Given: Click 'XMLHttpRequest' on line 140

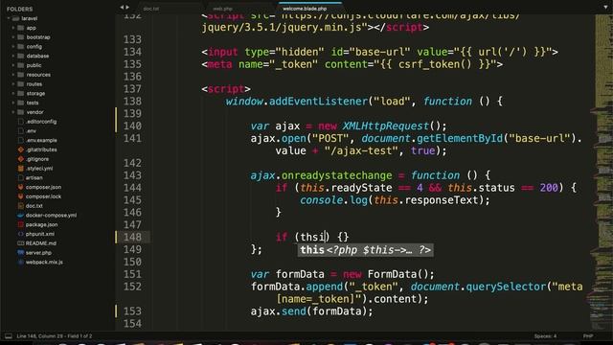Looking at the screenshot, I should pyautogui.click(x=386, y=126).
